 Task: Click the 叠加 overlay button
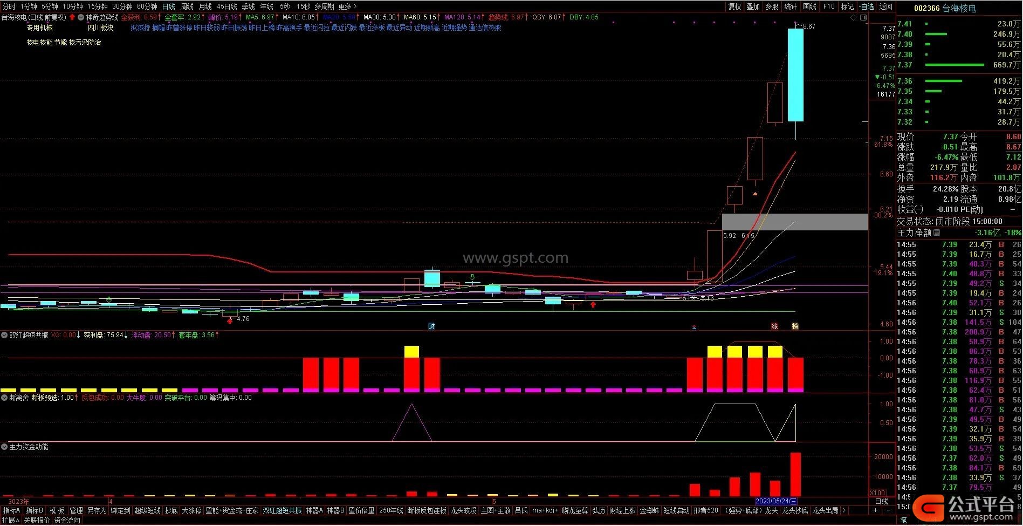tap(753, 6)
